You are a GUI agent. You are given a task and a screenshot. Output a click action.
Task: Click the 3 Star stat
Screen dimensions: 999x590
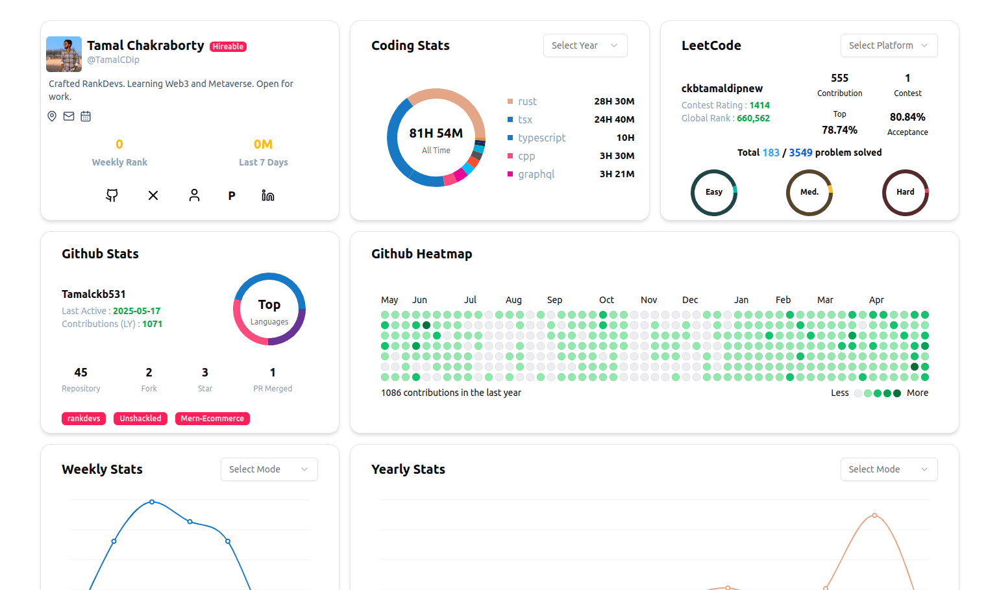[204, 379]
